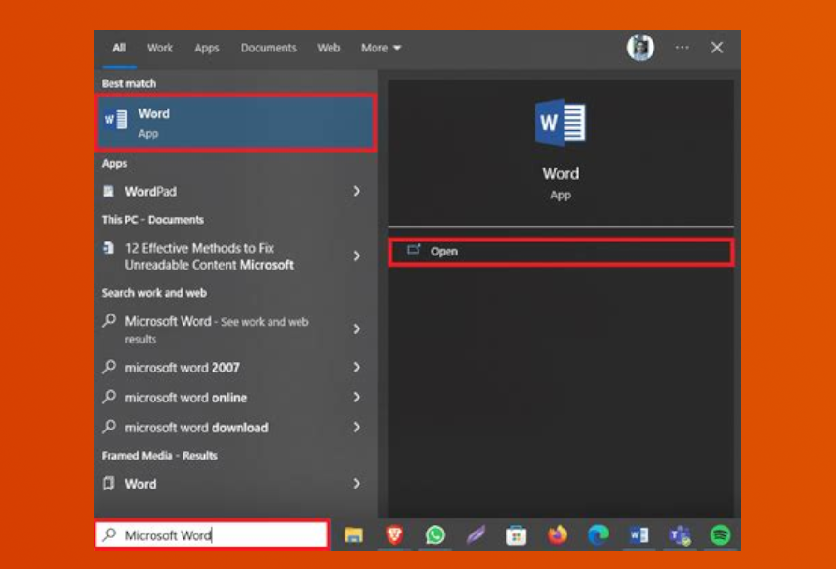The height and width of the screenshot is (569, 836).
Task: Open the More filter dropdown
Action: pos(380,48)
